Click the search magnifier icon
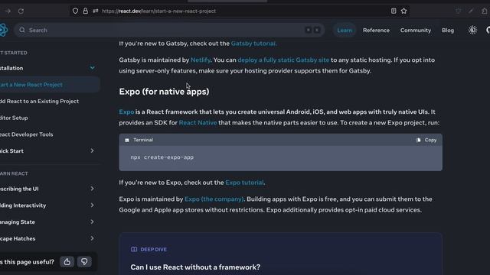The image size is (490, 275). click(22, 31)
